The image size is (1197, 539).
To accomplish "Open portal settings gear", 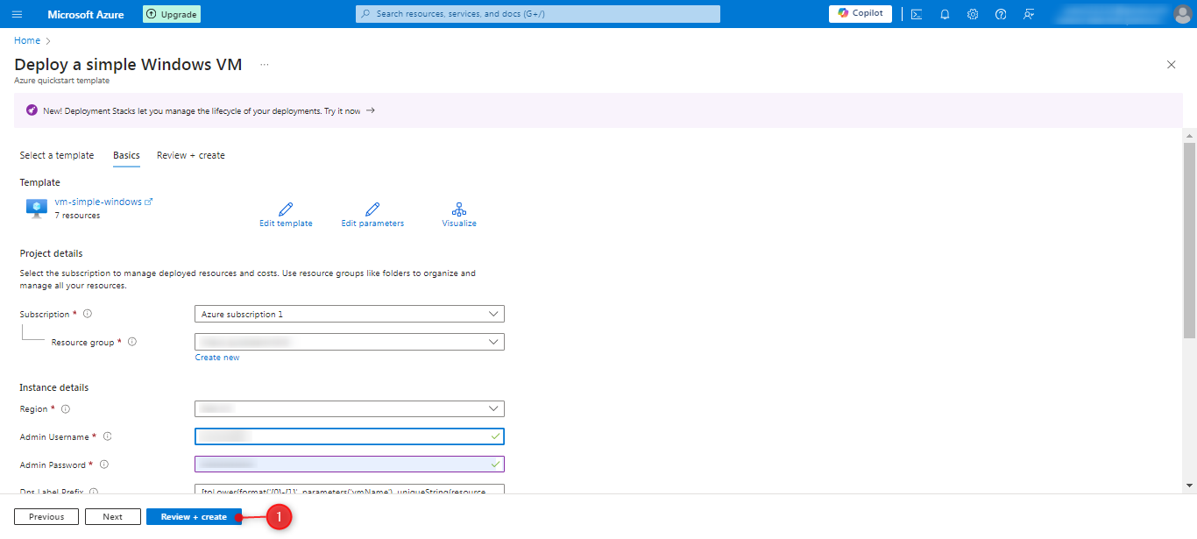I will click(x=973, y=14).
